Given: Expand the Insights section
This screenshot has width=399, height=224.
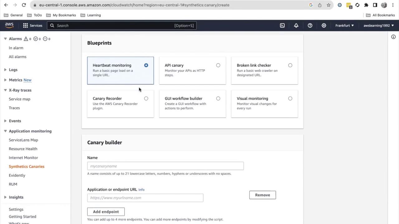Looking at the screenshot, I should [5, 197].
